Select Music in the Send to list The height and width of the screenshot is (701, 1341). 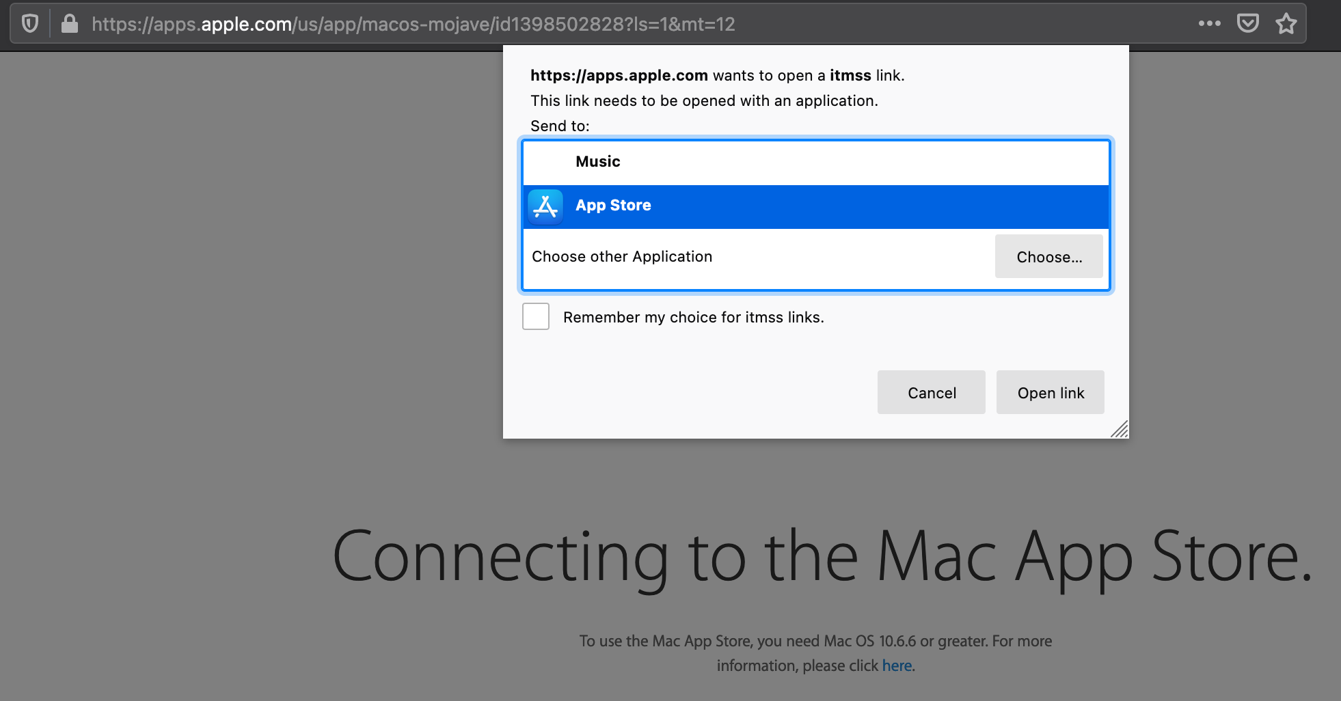coord(815,163)
